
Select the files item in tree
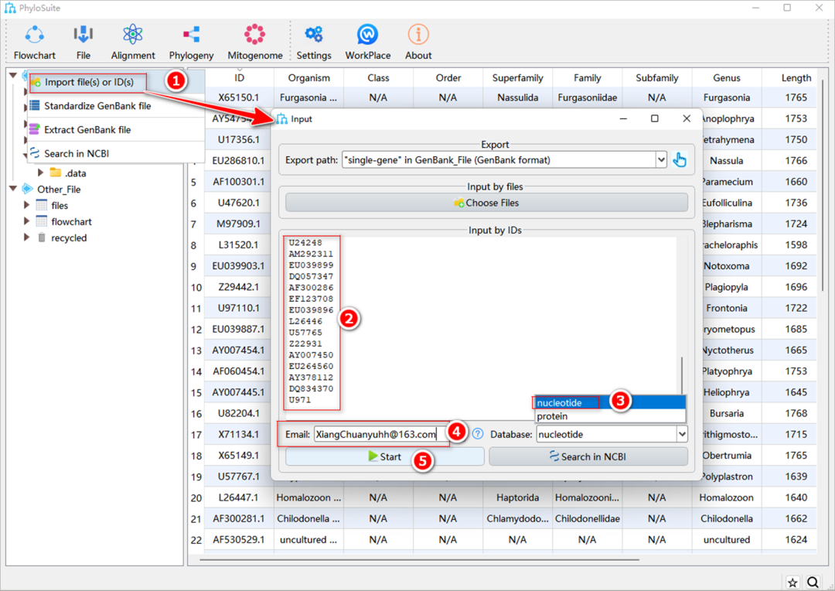[60, 205]
